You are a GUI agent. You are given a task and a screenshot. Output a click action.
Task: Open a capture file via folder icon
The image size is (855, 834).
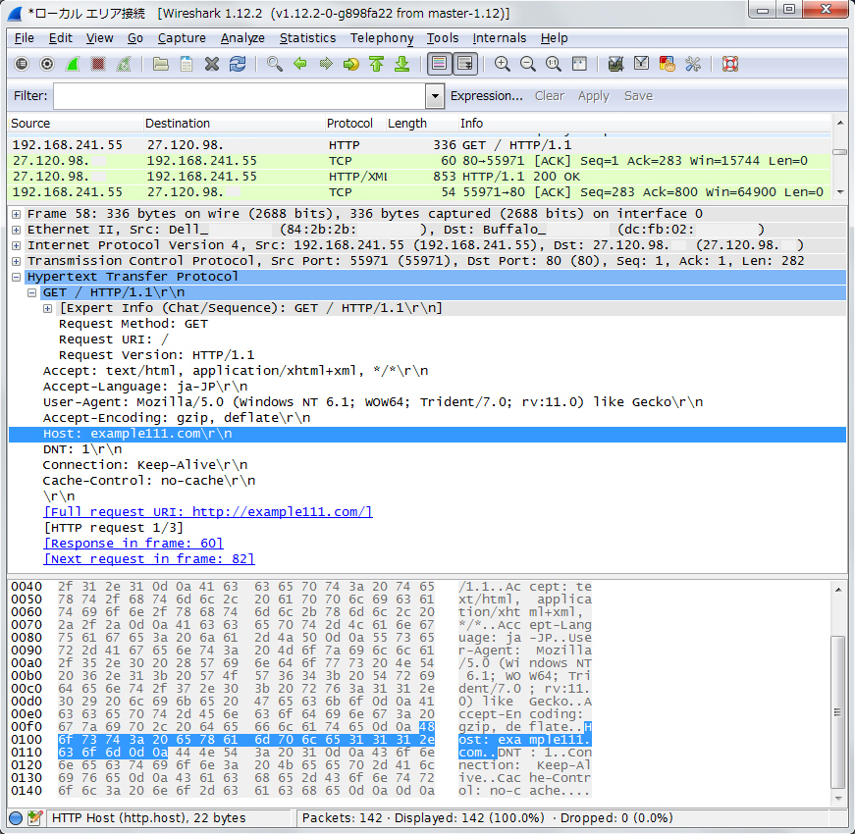point(161,64)
